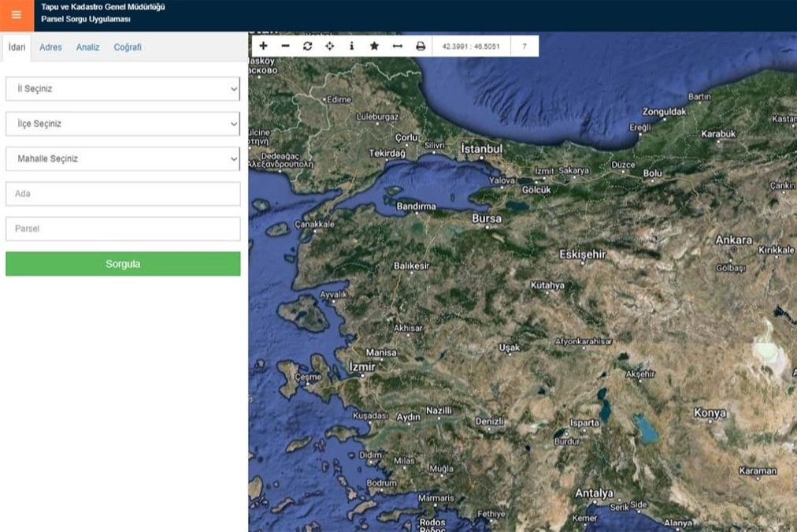This screenshot has width=797, height=532.
Task: Expand the İlçe Seçiniz dropdown
Action: click(x=123, y=124)
